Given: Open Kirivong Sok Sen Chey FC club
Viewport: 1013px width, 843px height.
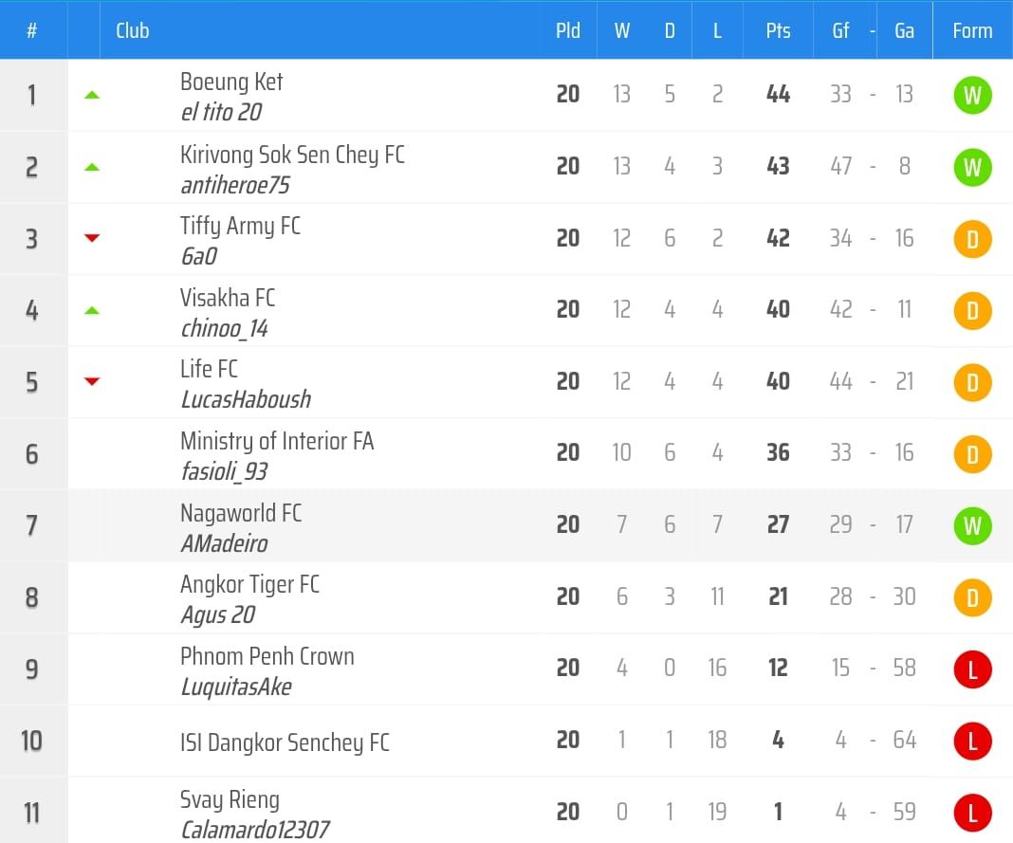Looking at the screenshot, I should coord(292,155).
